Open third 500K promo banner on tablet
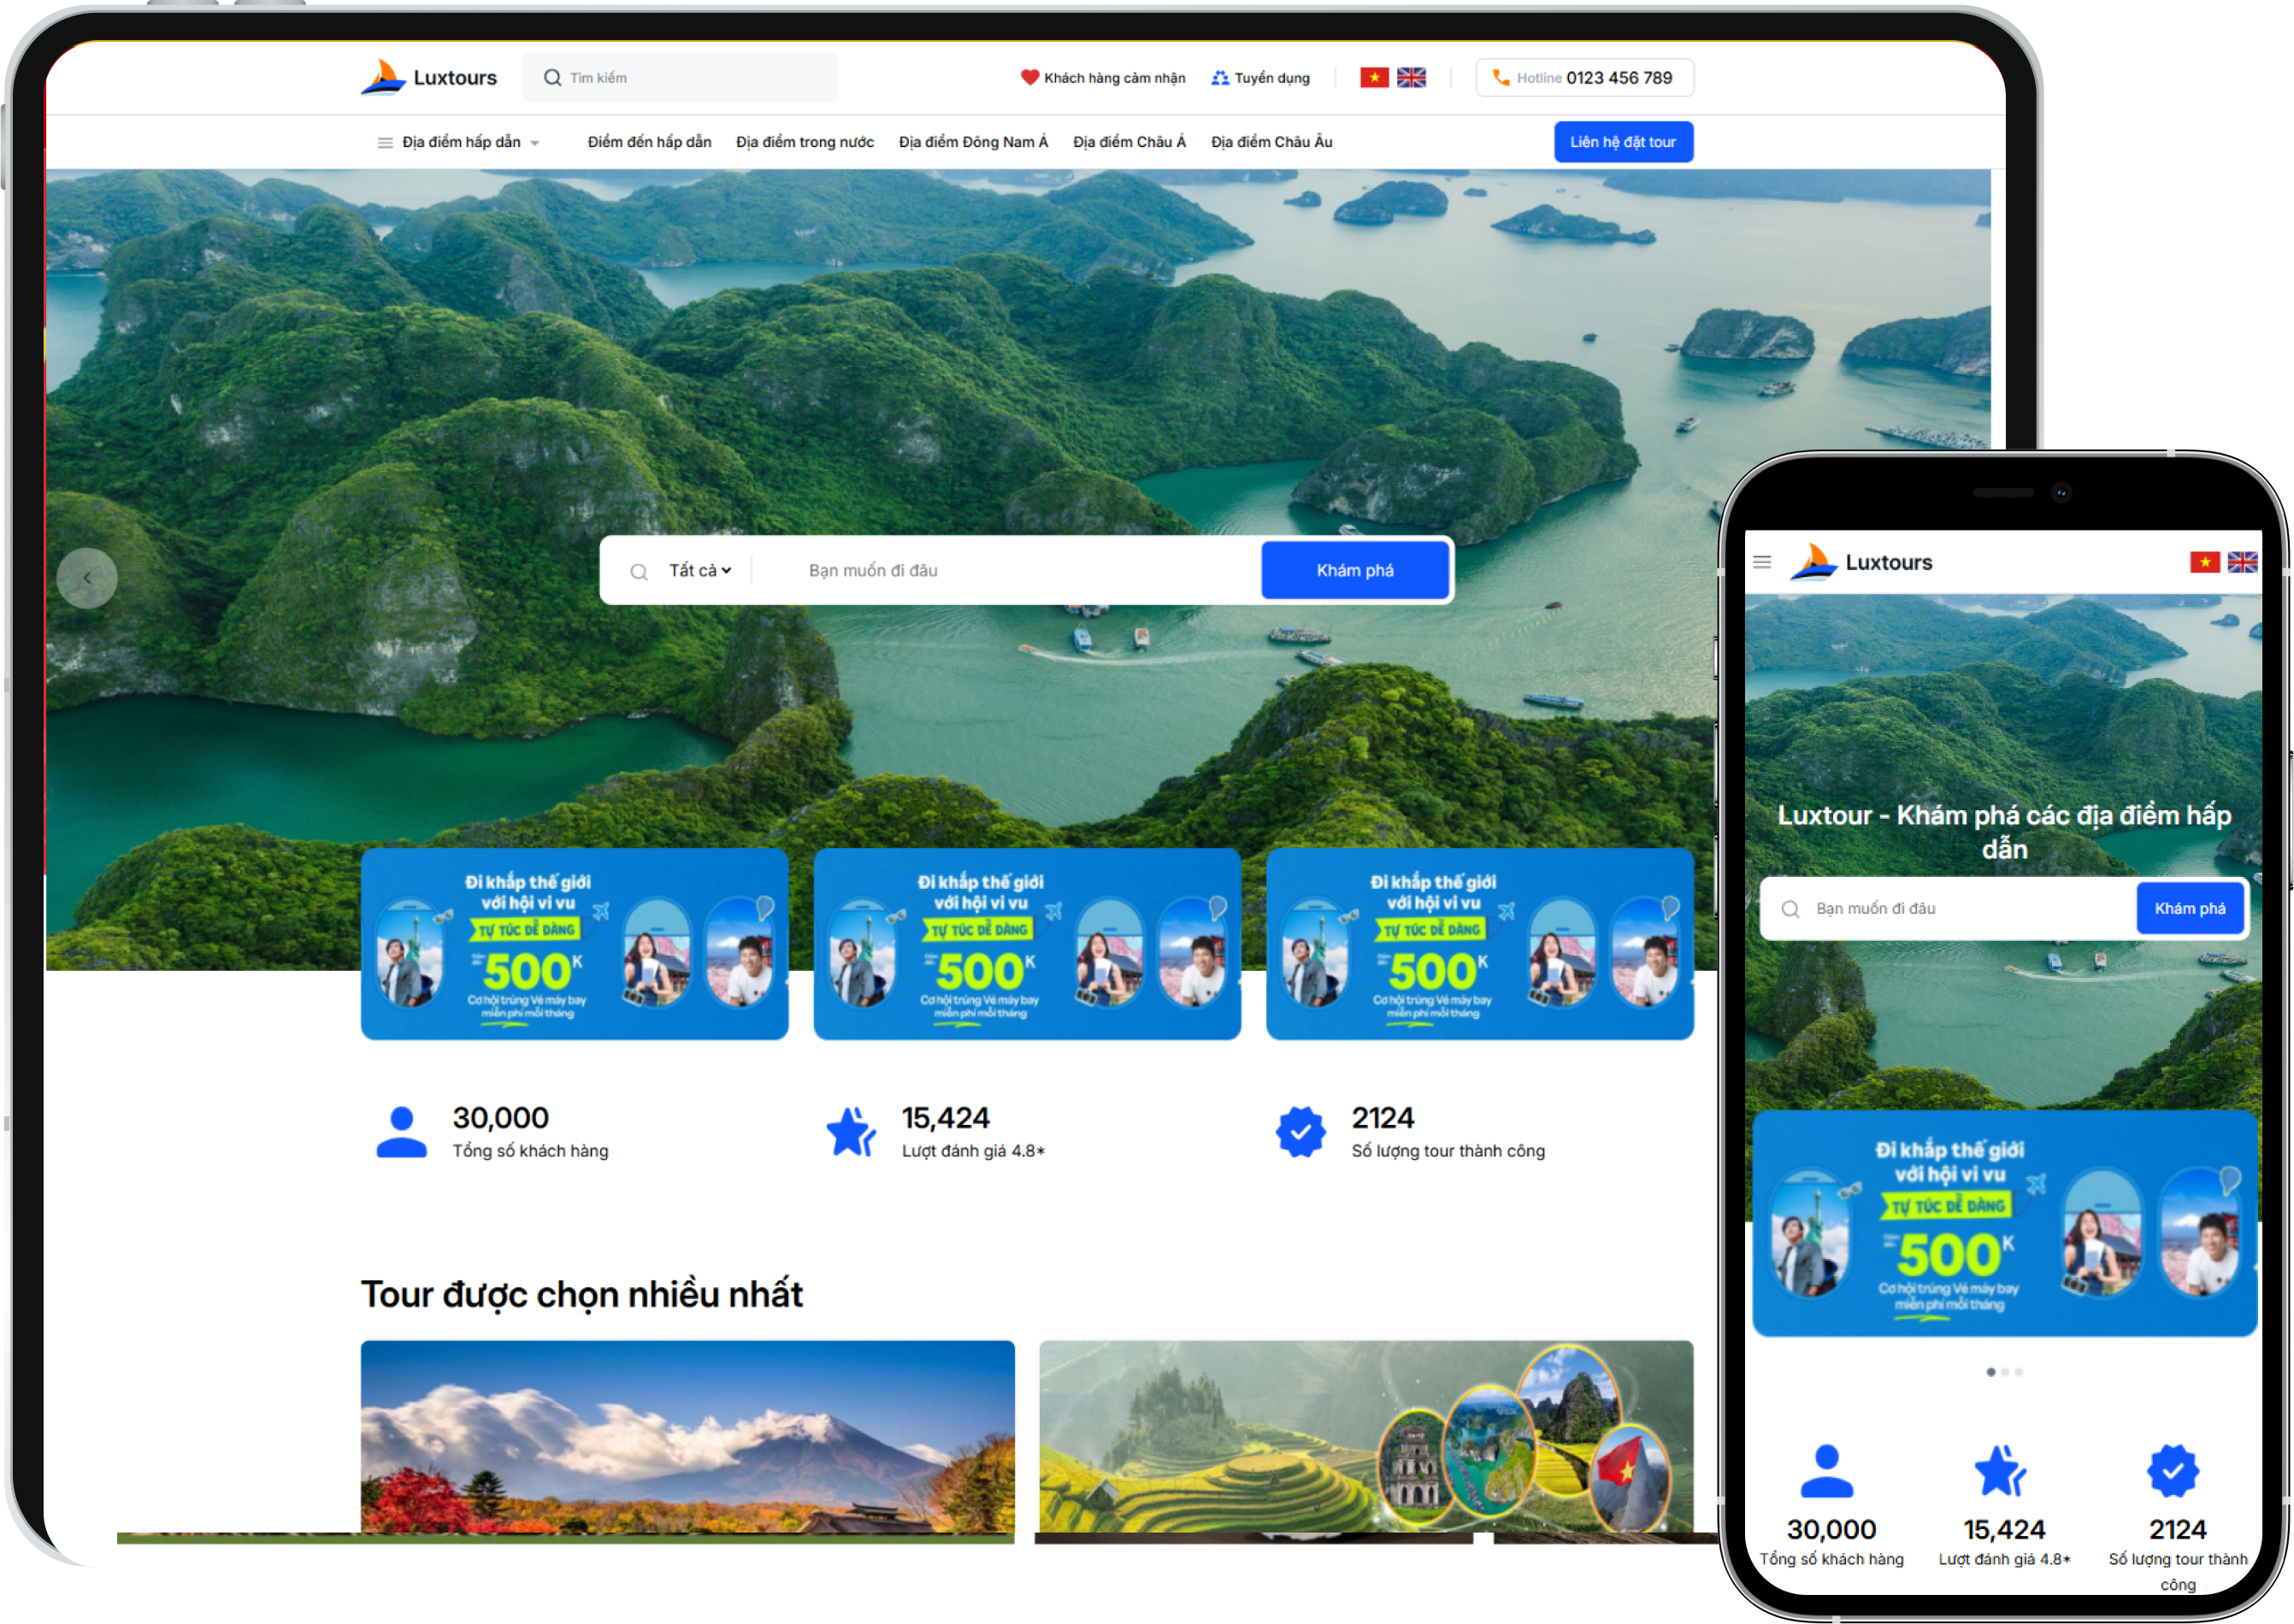Viewport: 2294px width, 1624px height. pyautogui.click(x=1478, y=944)
